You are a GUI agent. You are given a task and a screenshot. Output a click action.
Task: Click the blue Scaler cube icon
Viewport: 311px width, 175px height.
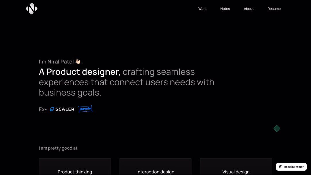[52, 109]
